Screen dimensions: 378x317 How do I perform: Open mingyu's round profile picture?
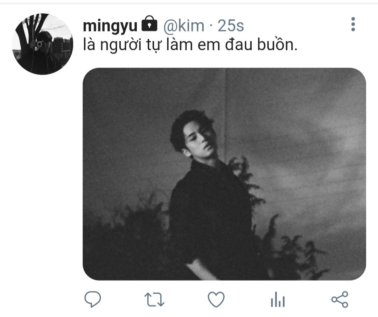click(x=43, y=44)
